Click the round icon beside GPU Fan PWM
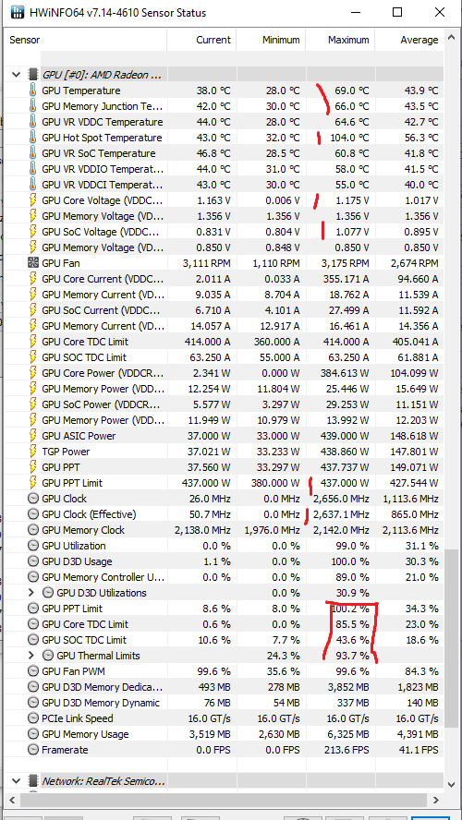Viewport: 462px width, 820px height. pyautogui.click(x=33, y=671)
